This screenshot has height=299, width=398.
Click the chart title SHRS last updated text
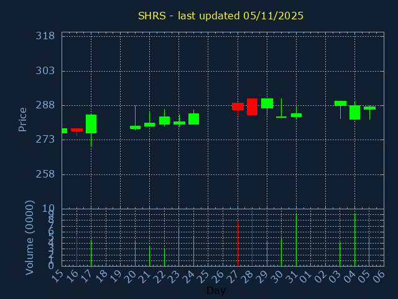pos(221,16)
